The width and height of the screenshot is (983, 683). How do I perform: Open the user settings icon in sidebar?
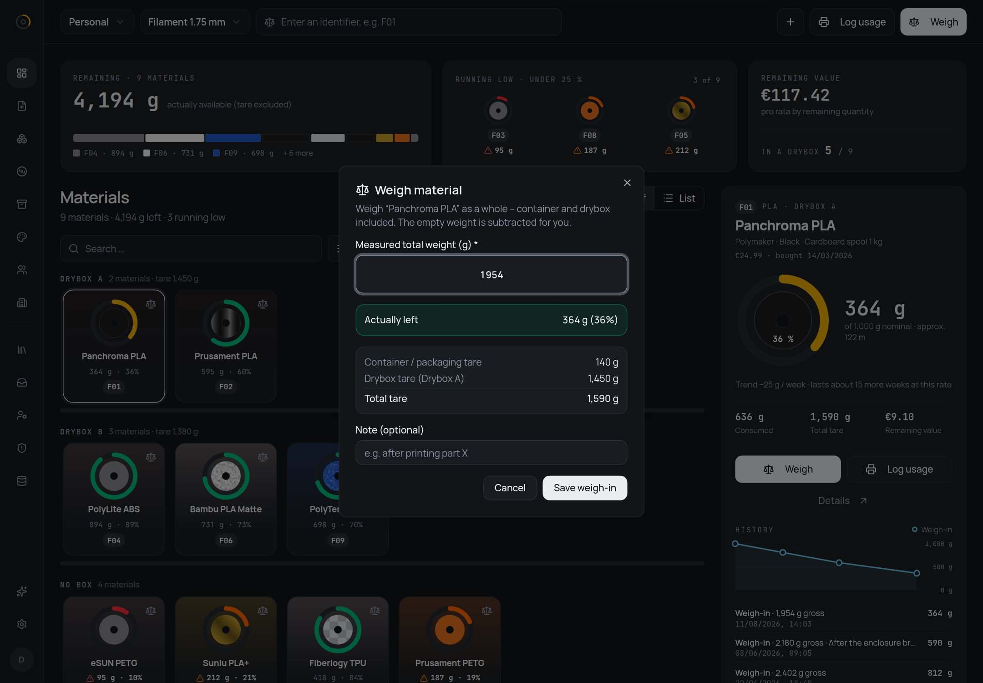click(22, 415)
